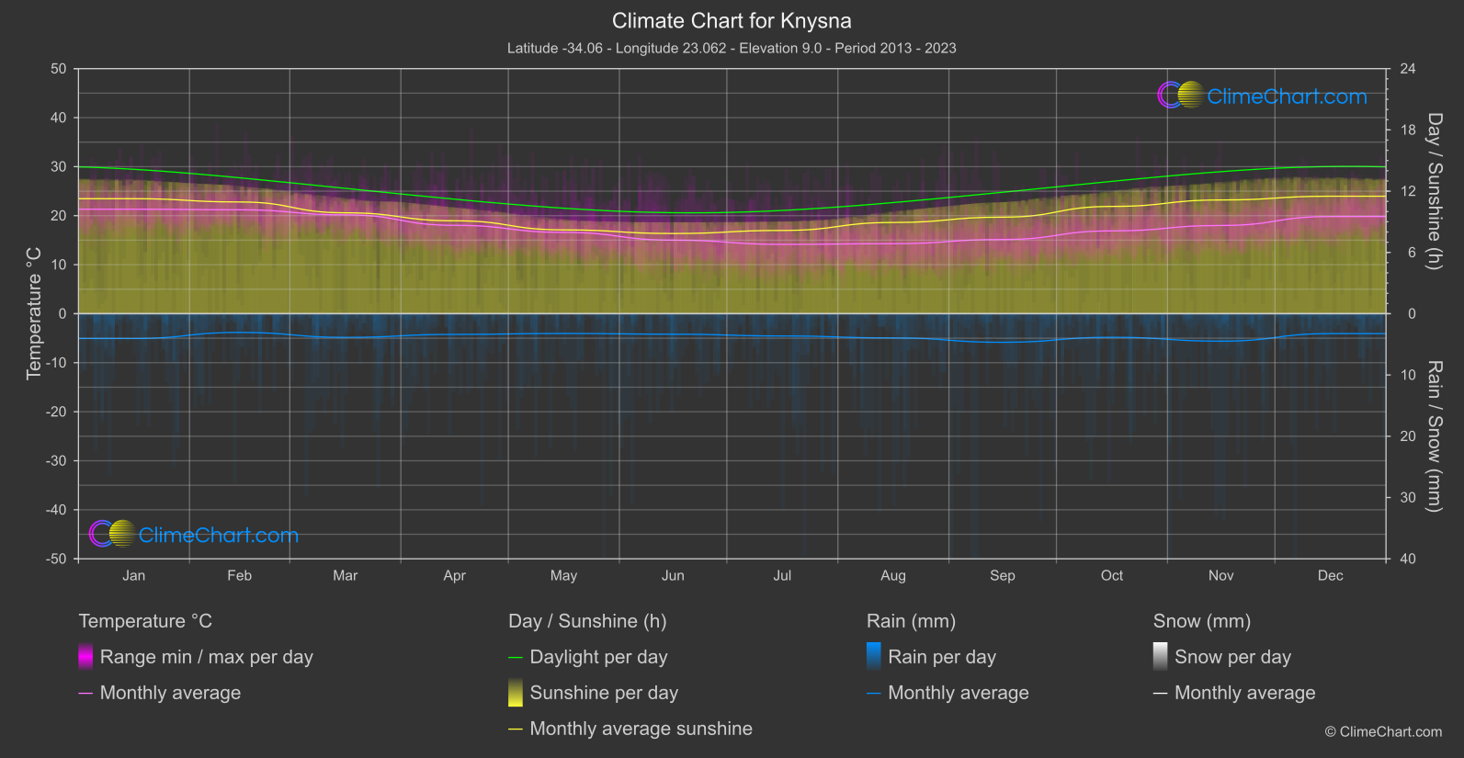Click the Jun month label on axis
This screenshot has height=758, width=1464.
[673, 575]
